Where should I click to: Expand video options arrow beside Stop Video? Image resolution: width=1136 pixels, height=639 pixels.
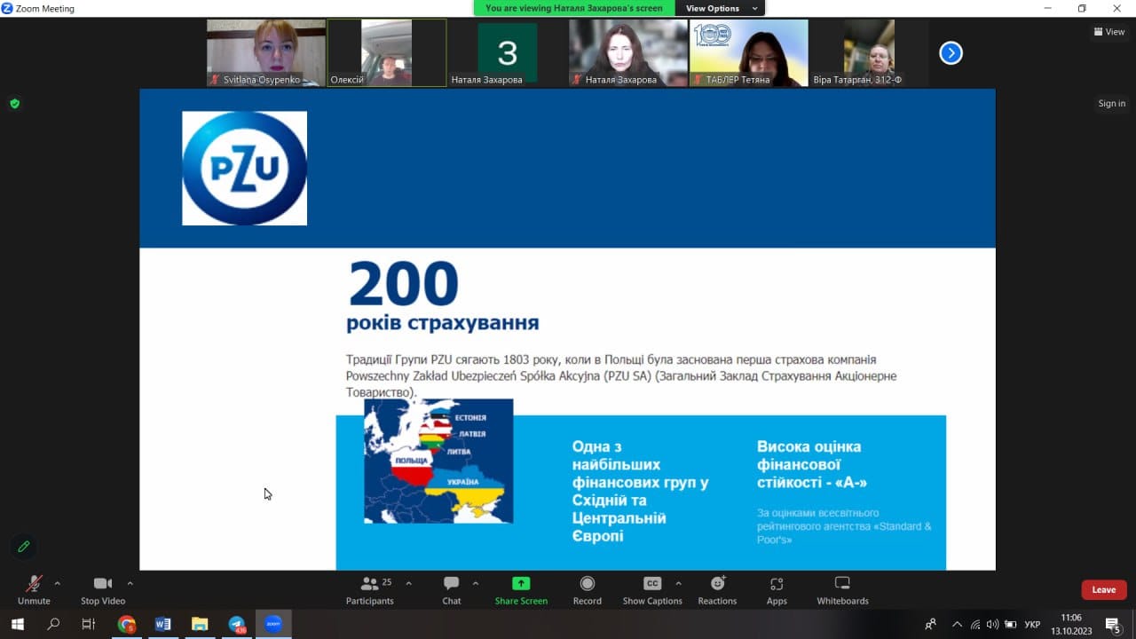click(130, 583)
